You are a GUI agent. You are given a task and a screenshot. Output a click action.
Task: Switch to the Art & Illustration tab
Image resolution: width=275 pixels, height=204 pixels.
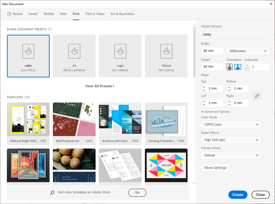click(122, 14)
